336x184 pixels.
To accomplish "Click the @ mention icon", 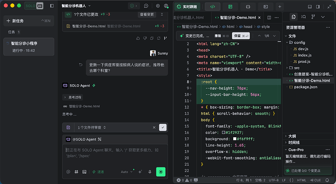I will click(68, 172).
